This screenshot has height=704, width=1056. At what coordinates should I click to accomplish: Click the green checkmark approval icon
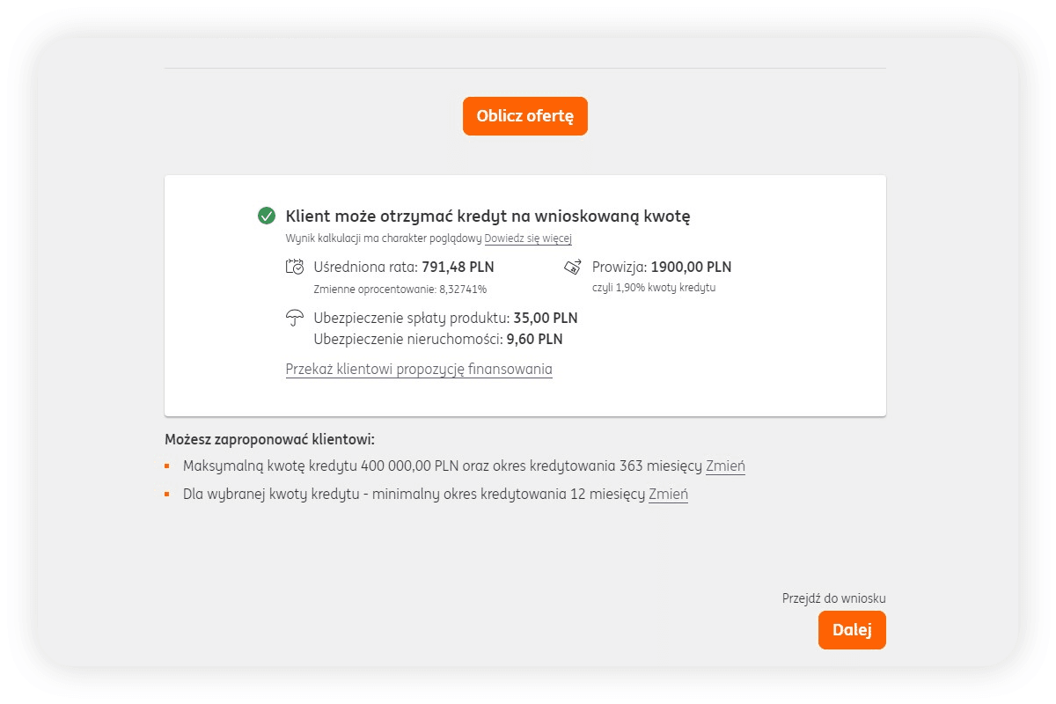point(267,216)
